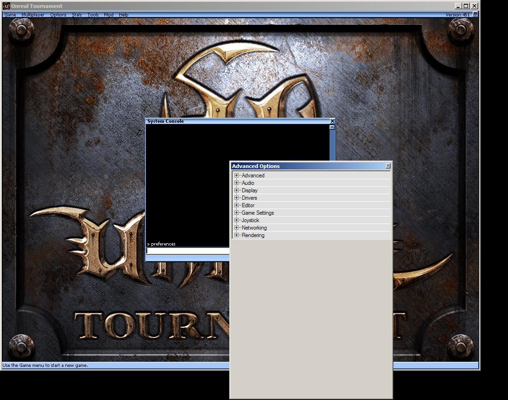Open the Help menu

(124, 14)
